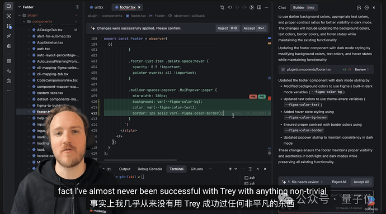386x214 pixels.
Task: Switch to the Chat tab
Action: (282, 8)
